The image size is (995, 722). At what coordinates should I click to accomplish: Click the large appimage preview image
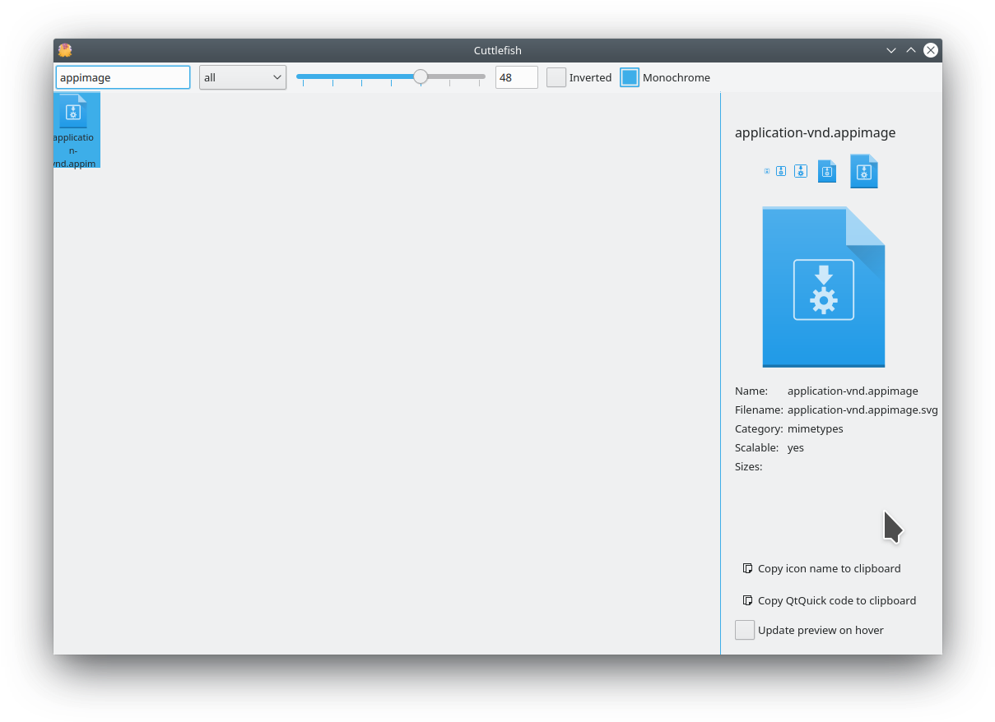[823, 286]
